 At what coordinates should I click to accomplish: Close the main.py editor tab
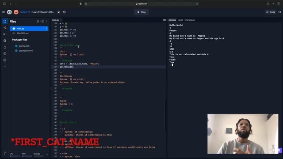click(61, 20)
